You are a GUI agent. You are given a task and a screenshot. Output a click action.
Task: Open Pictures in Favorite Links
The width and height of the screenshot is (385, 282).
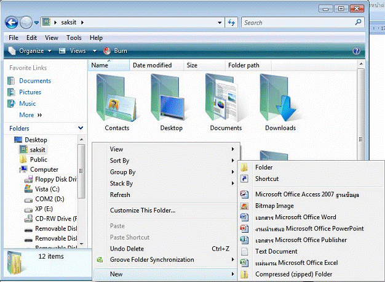pos(25,92)
